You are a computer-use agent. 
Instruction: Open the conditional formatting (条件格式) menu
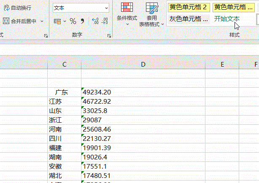(x=127, y=14)
